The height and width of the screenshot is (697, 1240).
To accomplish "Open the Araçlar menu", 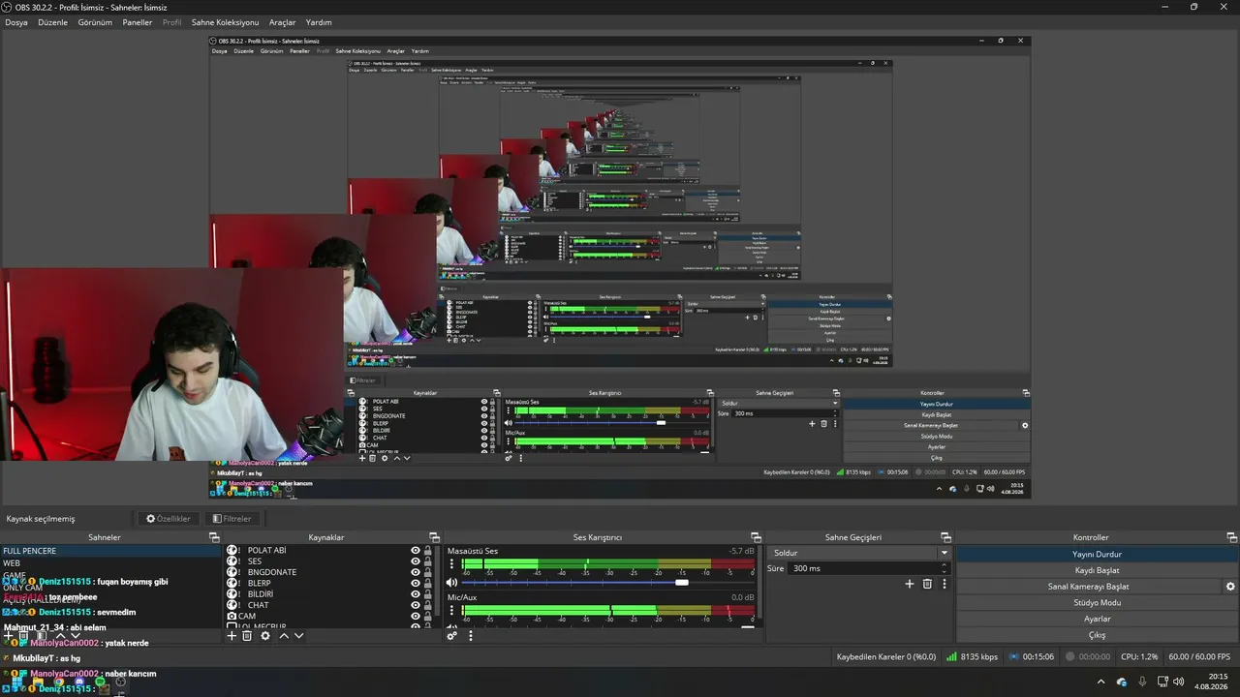I will pyautogui.click(x=282, y=22).
